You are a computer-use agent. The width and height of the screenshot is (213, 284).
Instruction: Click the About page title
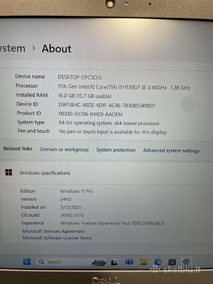click(56, 49)
